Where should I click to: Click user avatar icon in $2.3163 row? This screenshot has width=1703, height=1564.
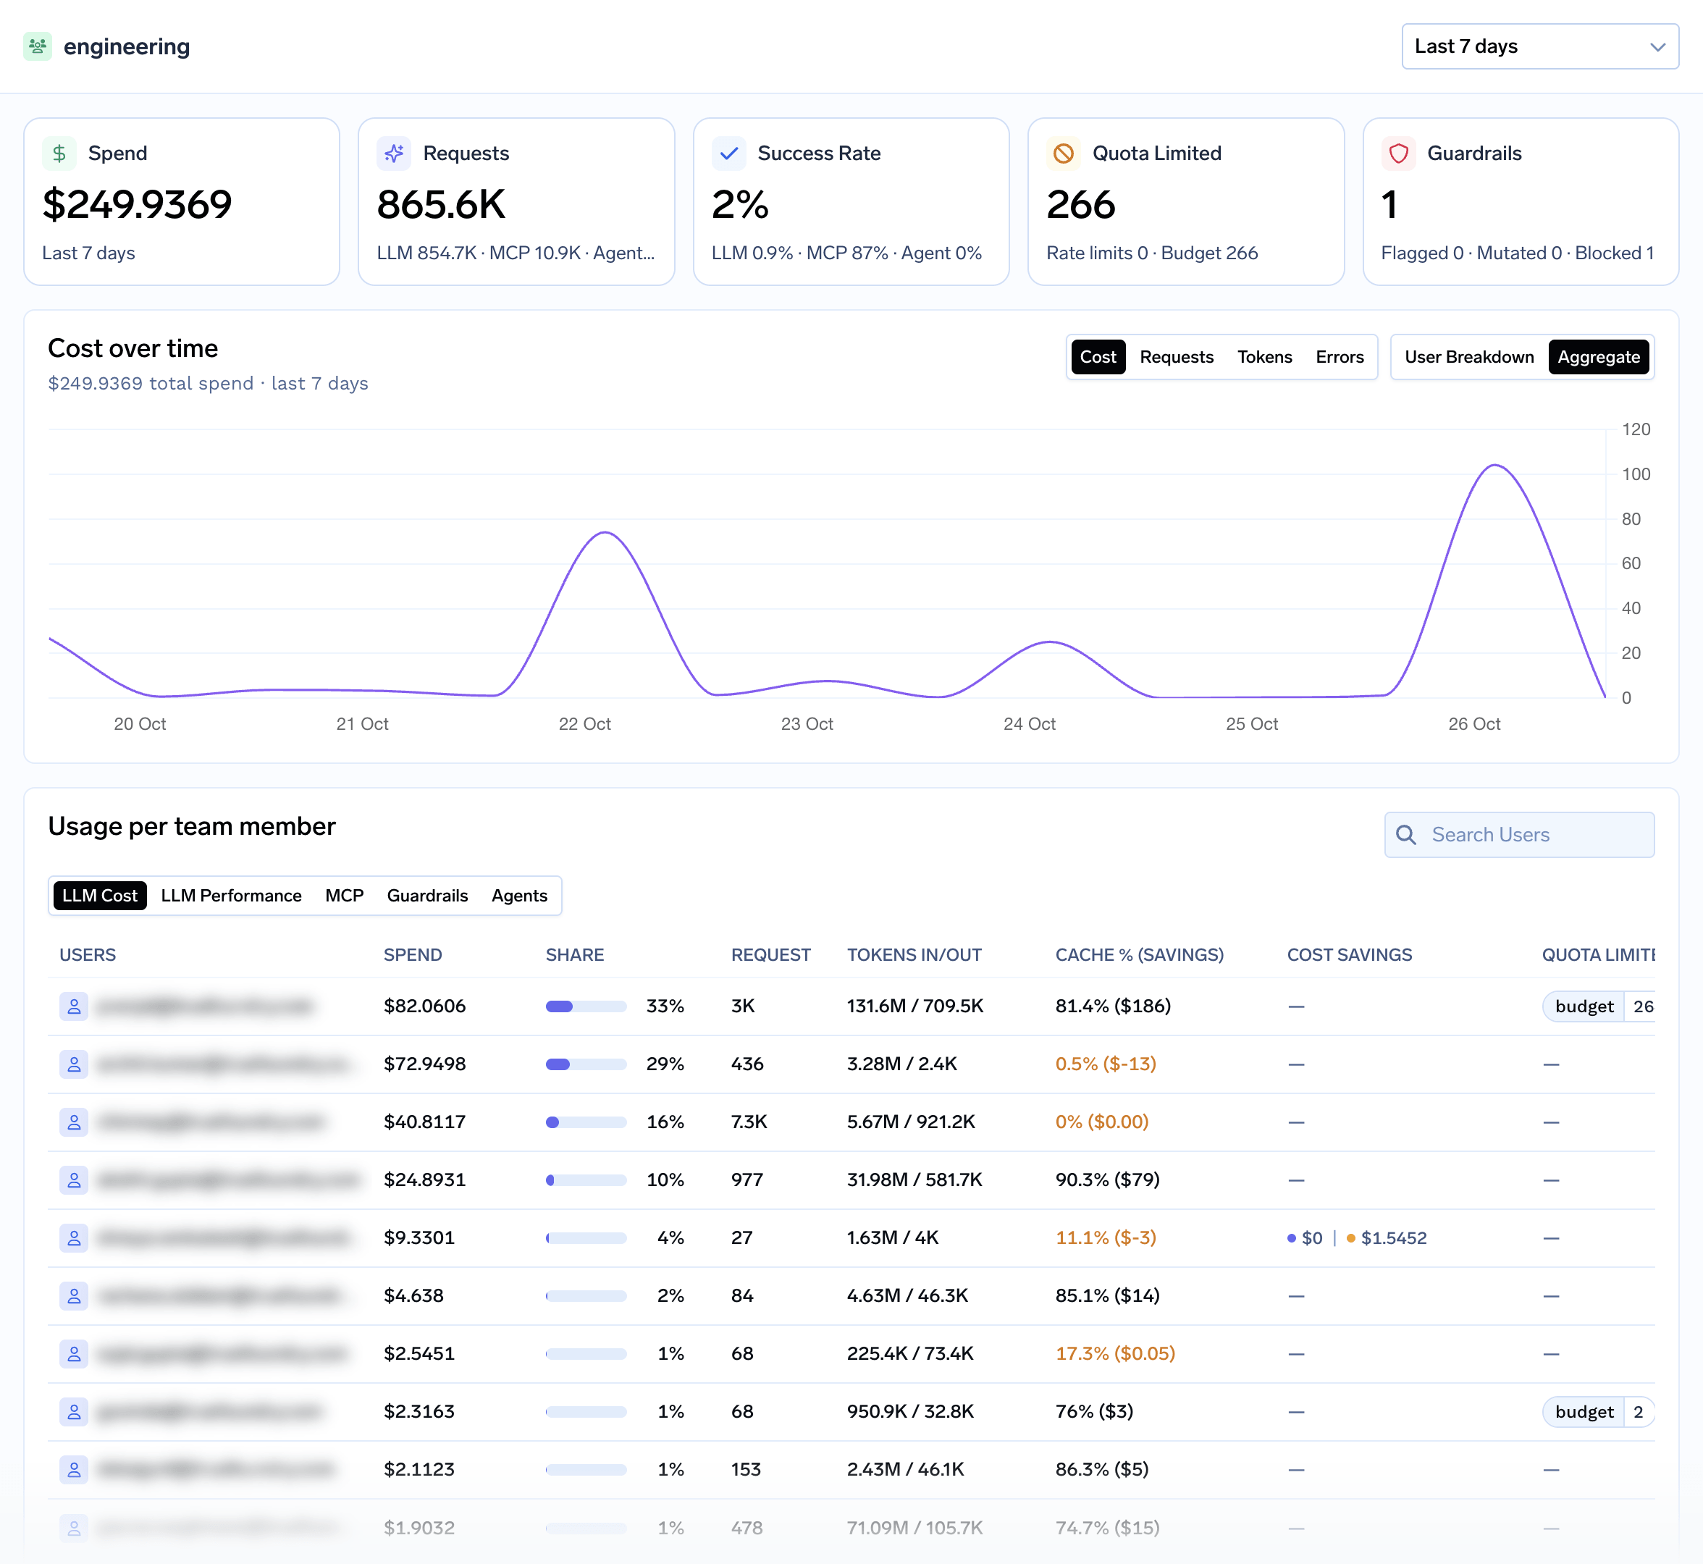[74, 1412]
